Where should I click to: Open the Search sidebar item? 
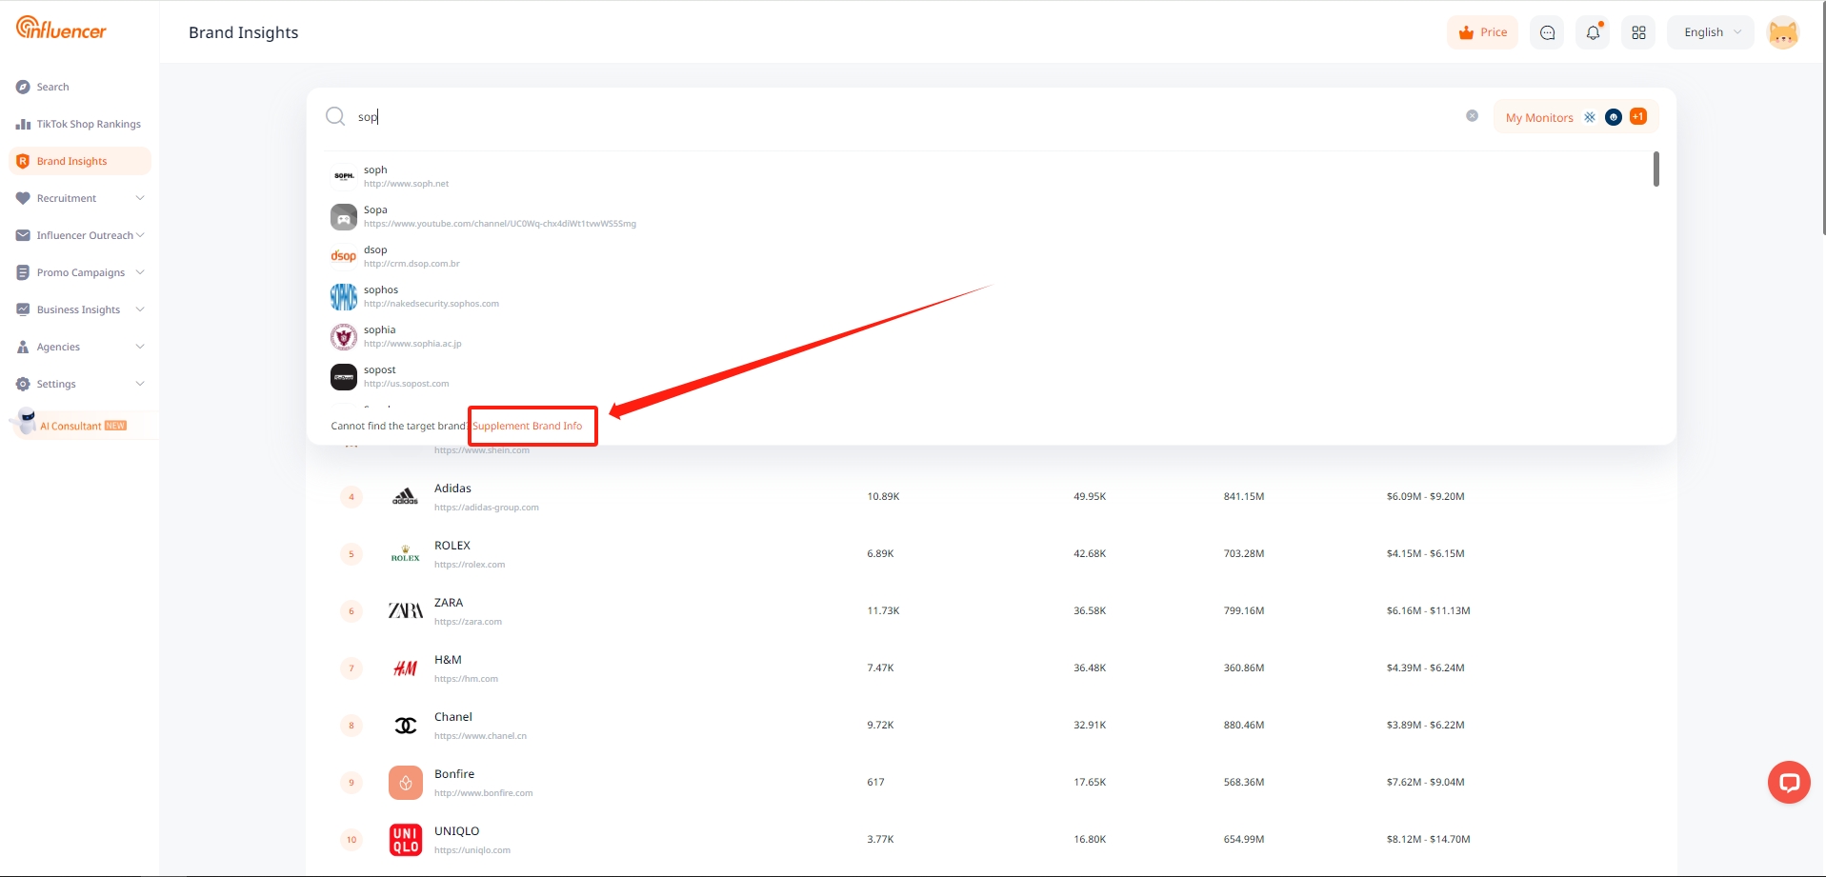pos(52,87)
